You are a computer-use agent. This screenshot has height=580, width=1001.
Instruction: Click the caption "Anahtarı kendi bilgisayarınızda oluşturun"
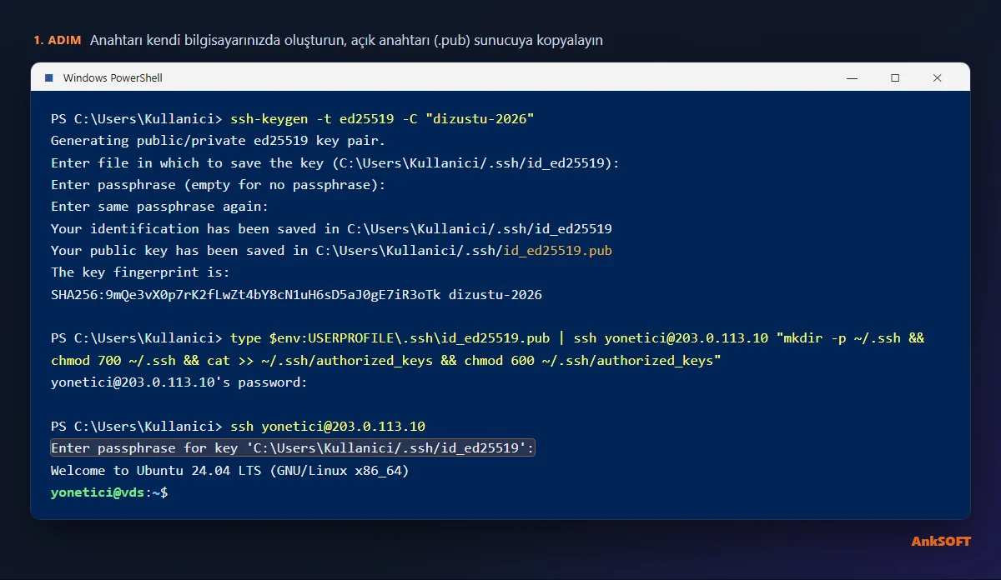tap(346, 40)
